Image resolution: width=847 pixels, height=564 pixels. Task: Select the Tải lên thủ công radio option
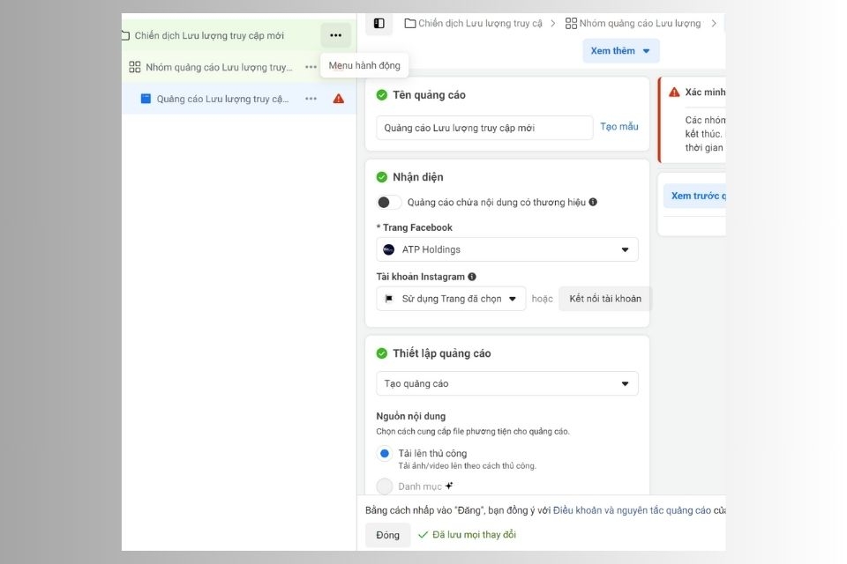pos(385,453)
